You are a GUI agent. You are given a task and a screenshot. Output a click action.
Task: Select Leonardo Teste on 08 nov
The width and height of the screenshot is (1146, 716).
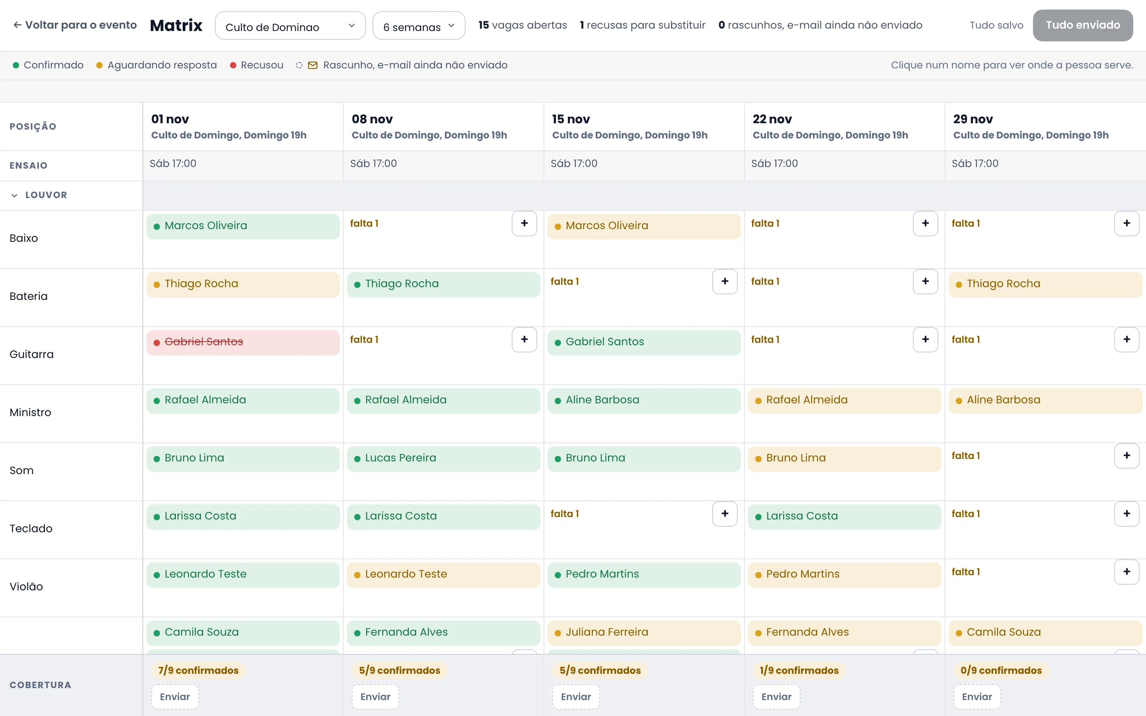coord(443,574)
